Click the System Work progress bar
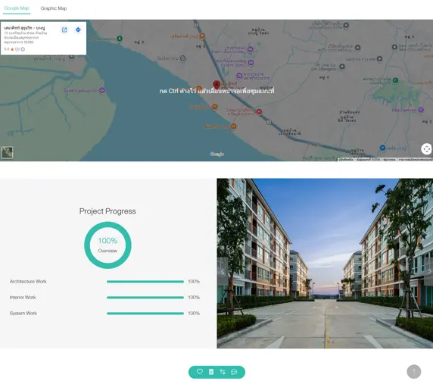Viewport: 433px width, 384px height. (145, 314)
